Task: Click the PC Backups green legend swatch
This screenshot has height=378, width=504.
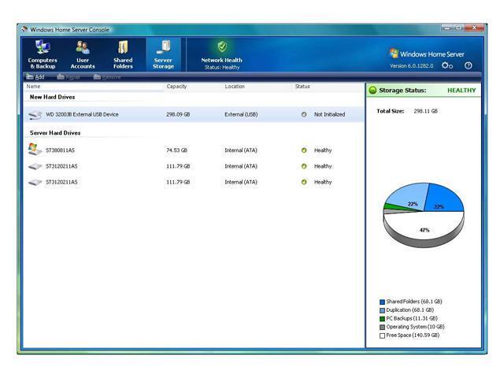Action: coord(382,318)
